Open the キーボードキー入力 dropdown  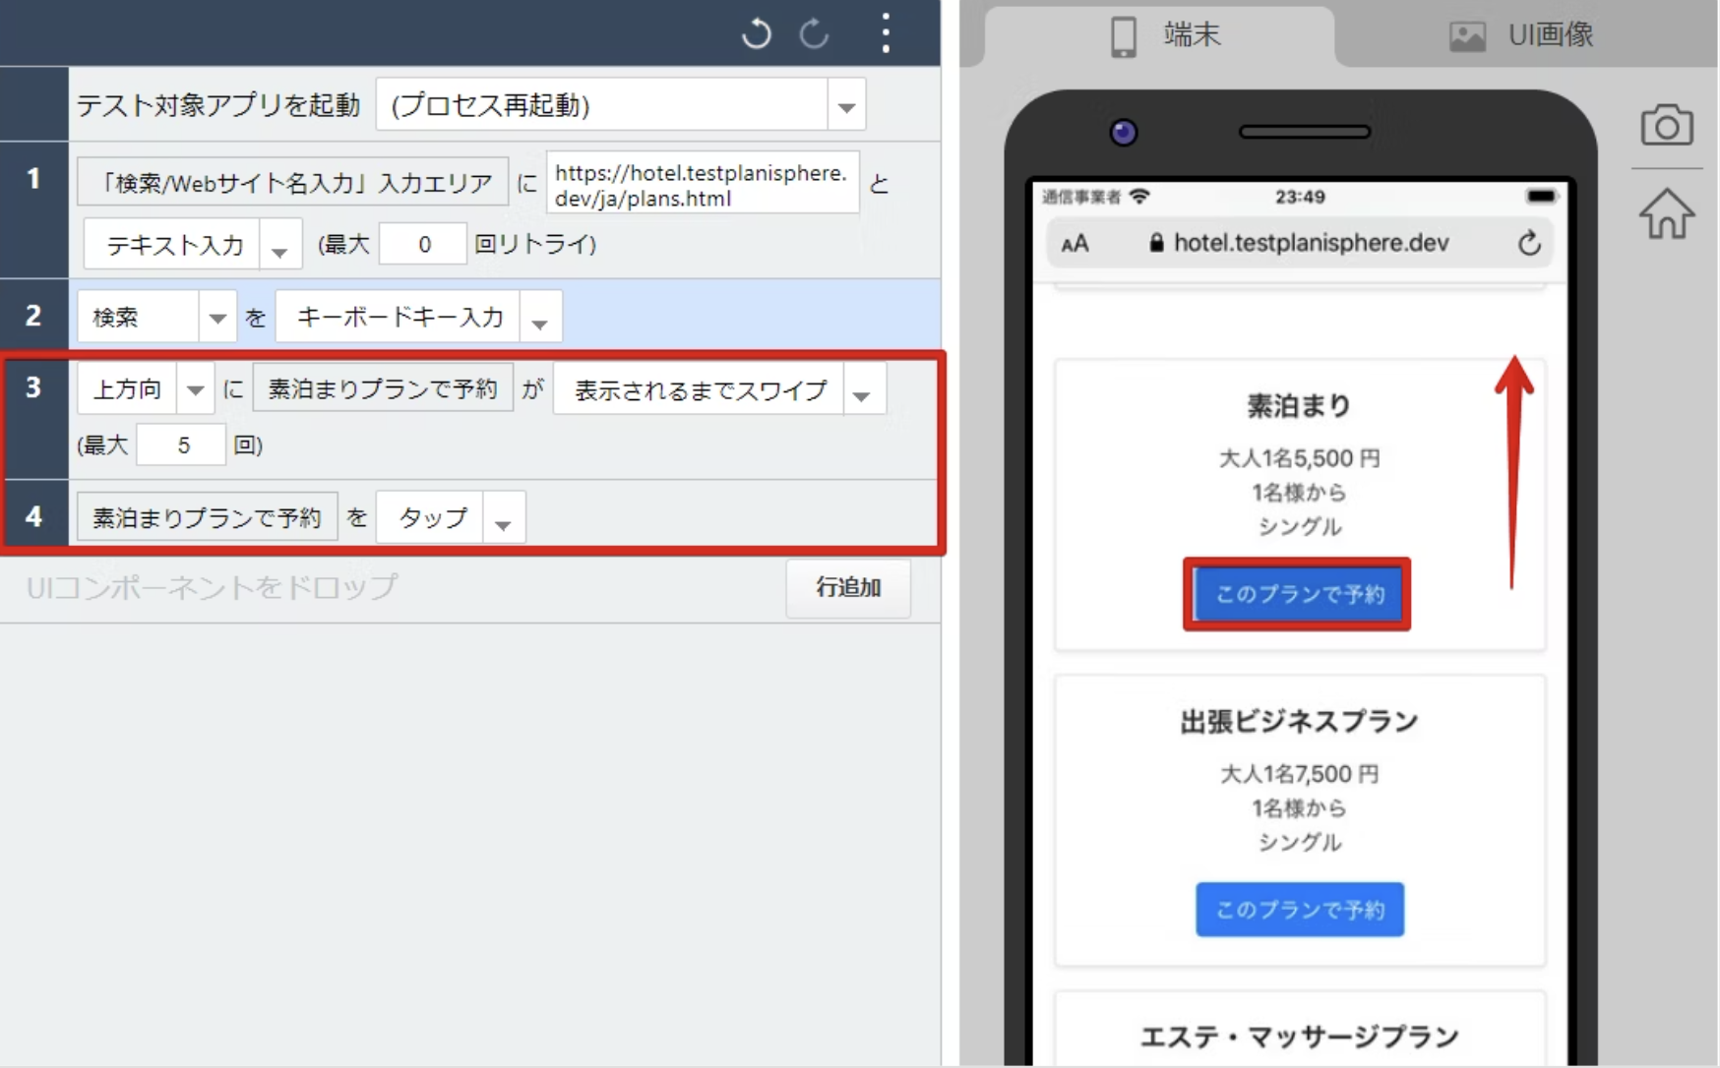point(540,319)
